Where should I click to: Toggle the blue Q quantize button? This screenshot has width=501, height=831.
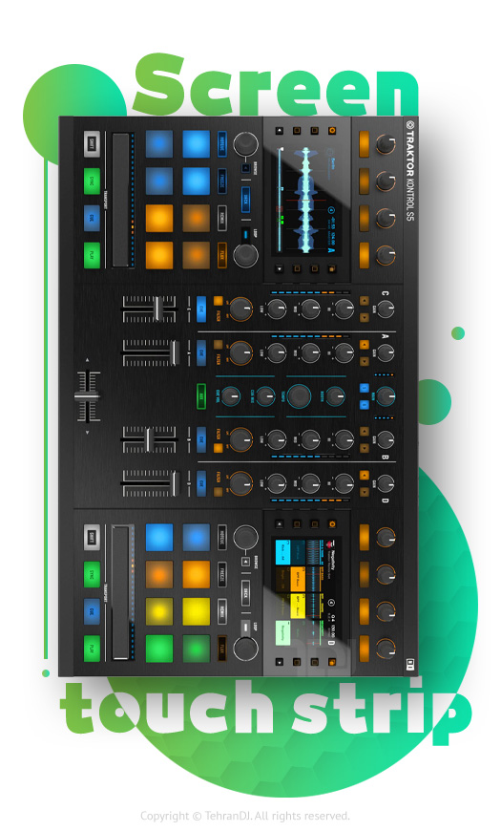(x=364, y=405)
